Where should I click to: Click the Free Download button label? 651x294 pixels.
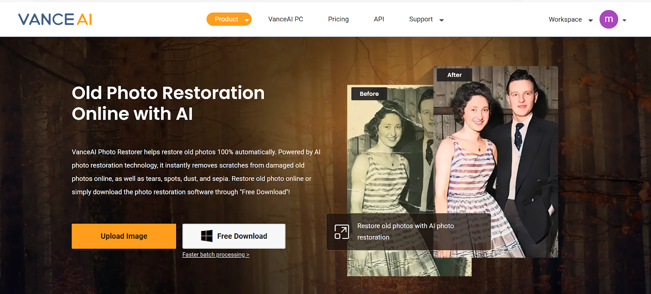[x=242, y=236]
